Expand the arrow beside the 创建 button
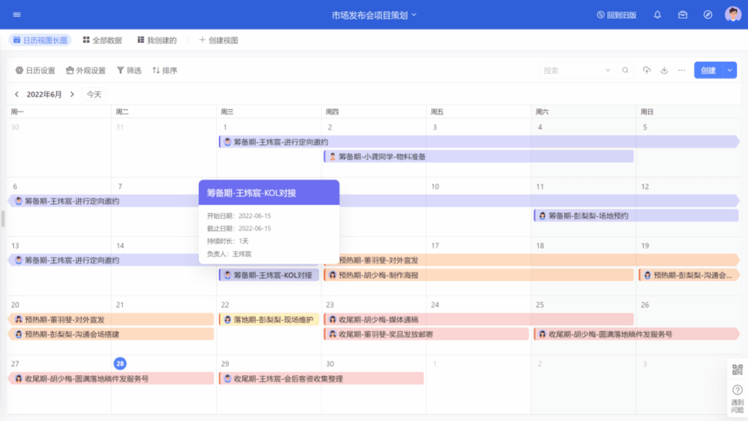Screen dimensions: 748x421 coord(730,70)
